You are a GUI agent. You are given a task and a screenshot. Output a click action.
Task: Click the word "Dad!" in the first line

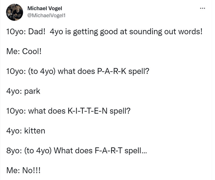tap(37, 32)
